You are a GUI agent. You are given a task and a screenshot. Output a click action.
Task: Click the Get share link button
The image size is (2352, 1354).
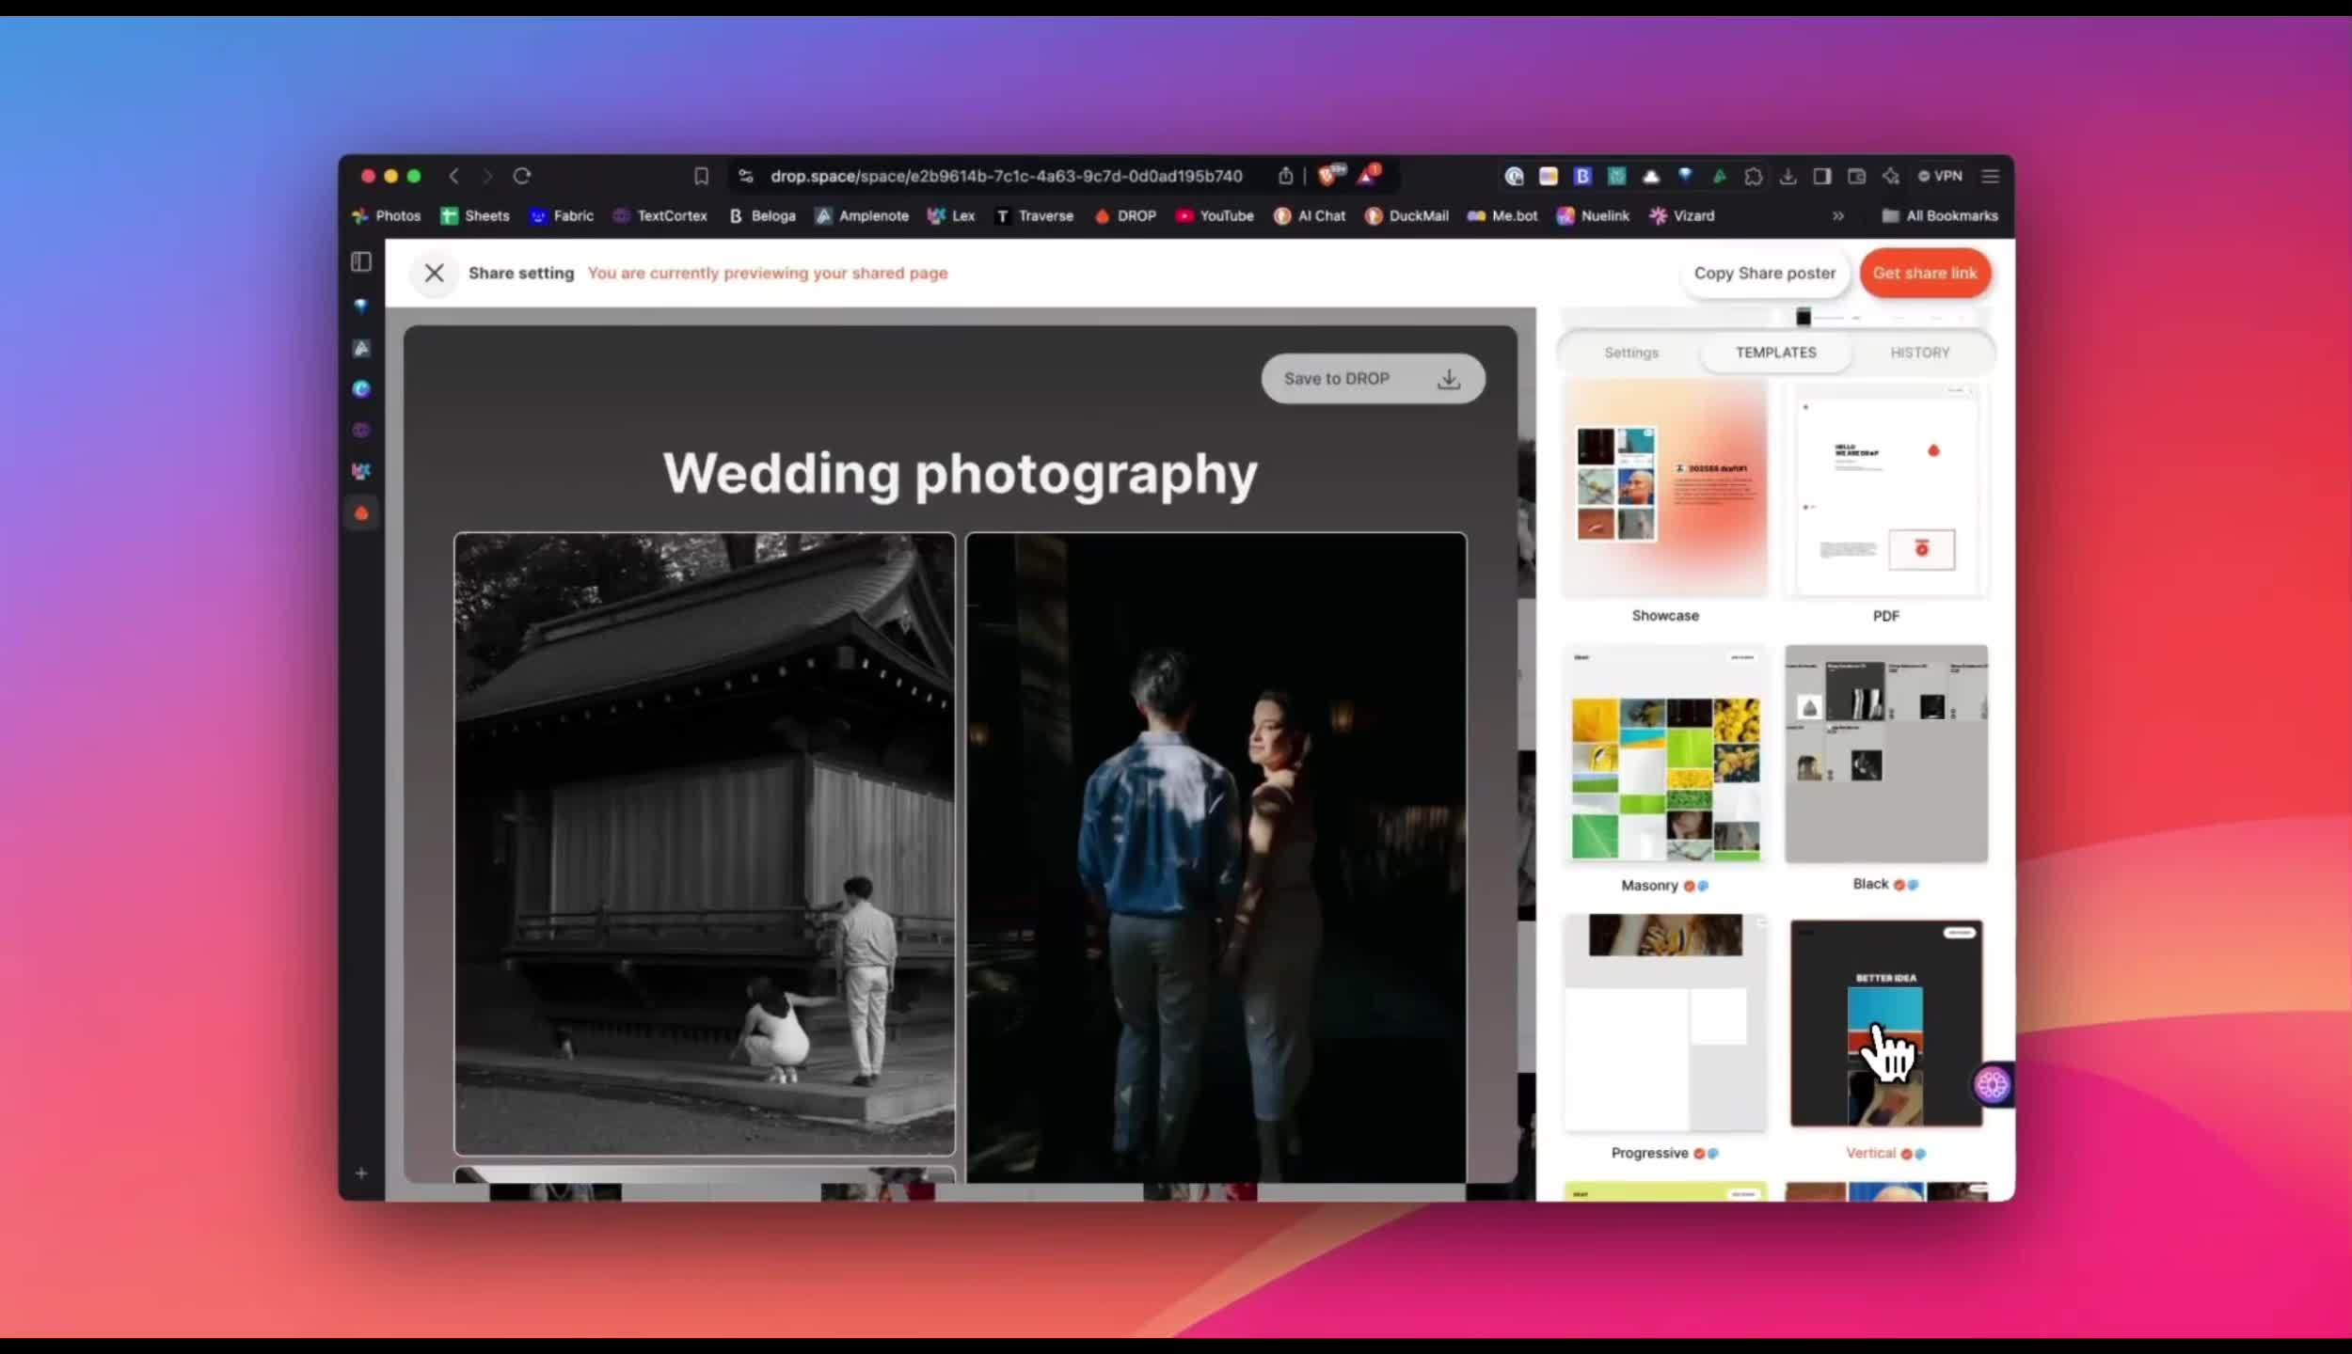point(1924,273)
